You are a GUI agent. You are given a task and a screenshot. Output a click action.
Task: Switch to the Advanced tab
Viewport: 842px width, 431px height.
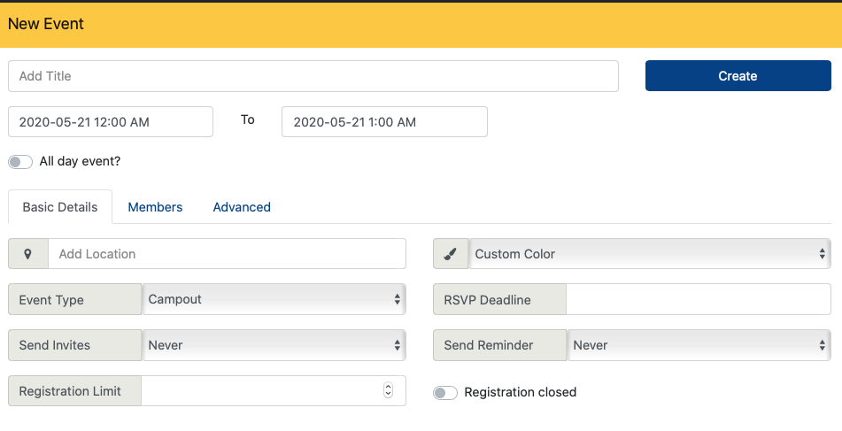[242, 207]
